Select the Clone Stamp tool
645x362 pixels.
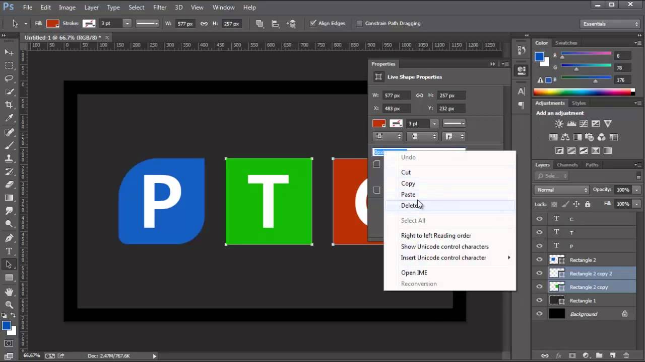coord(9,158)
